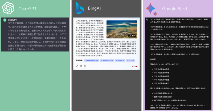This screenshot has width=213, height=111.
Task: Click the bullet 'リアス式海岸の特徴' in Bard
Action: [162, 73]
